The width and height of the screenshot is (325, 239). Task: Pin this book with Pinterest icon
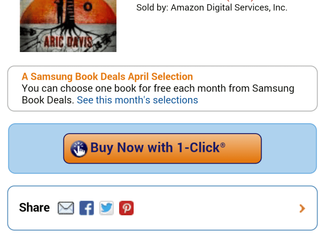click(x=126, y=208)
